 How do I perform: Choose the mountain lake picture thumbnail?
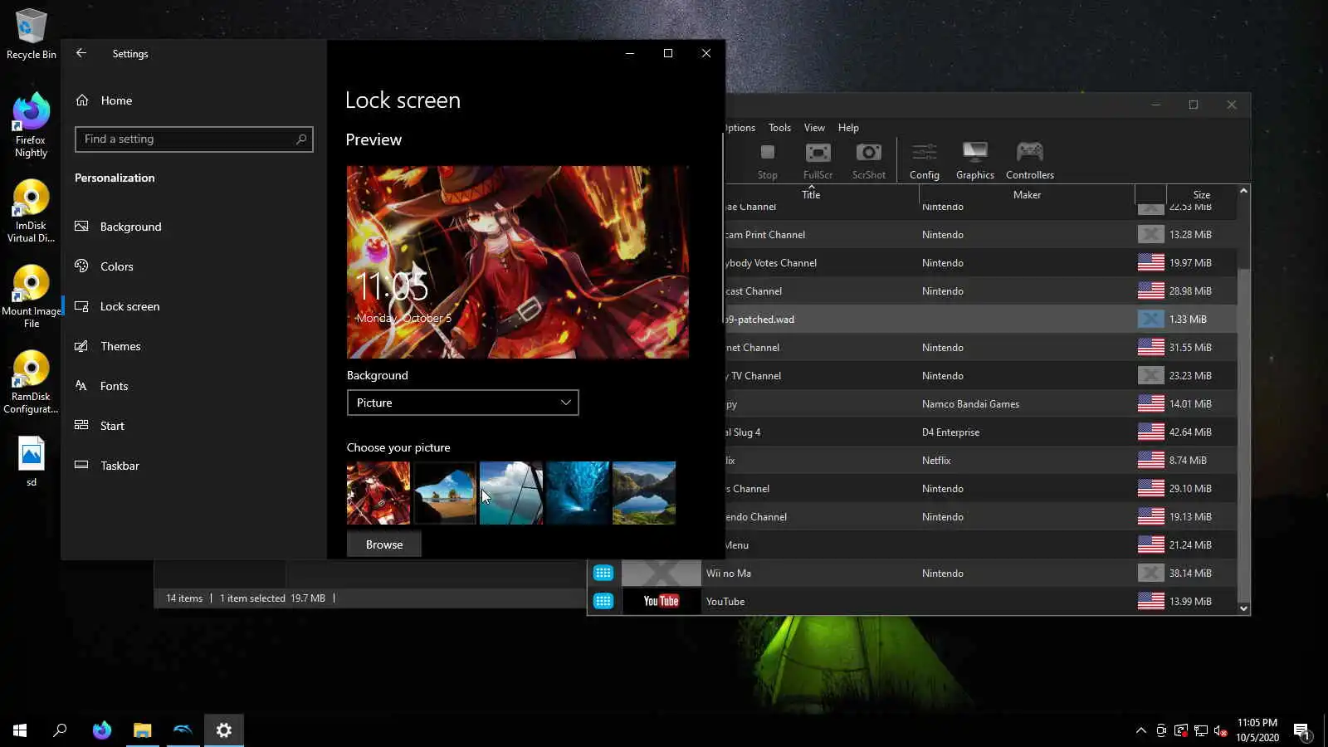[x=644, y=493]
